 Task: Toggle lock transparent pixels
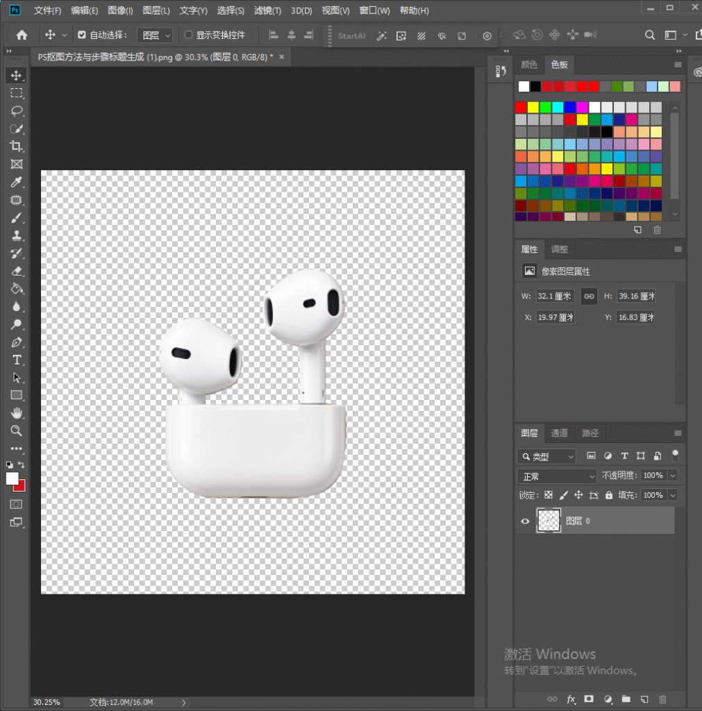[549, 495]
